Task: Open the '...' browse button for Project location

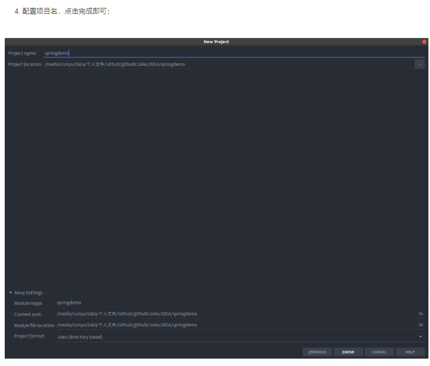Action: [x=420, y=64]
